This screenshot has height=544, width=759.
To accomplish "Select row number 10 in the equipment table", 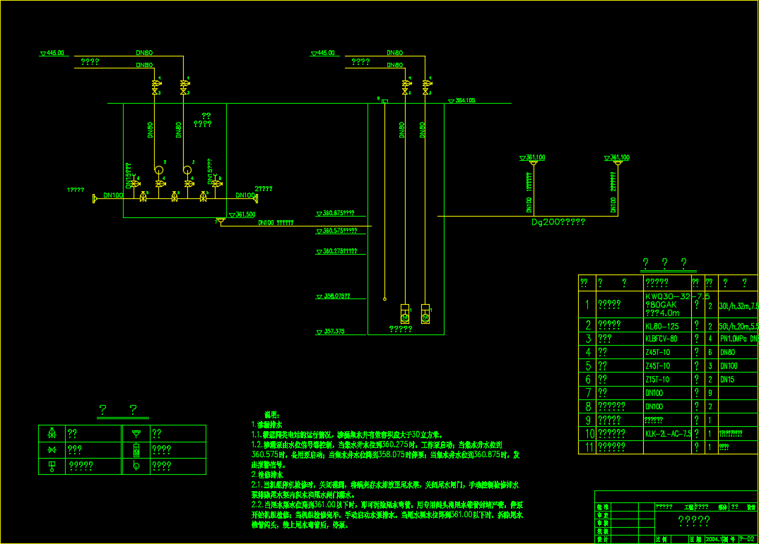I will point(589,434).
